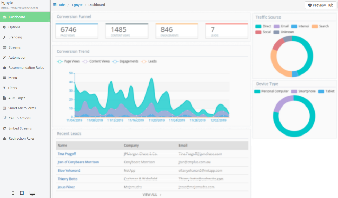Click the Automation magic wand icon
The height and width of the screenshot is (198, 338).
[x=4, y=58]
